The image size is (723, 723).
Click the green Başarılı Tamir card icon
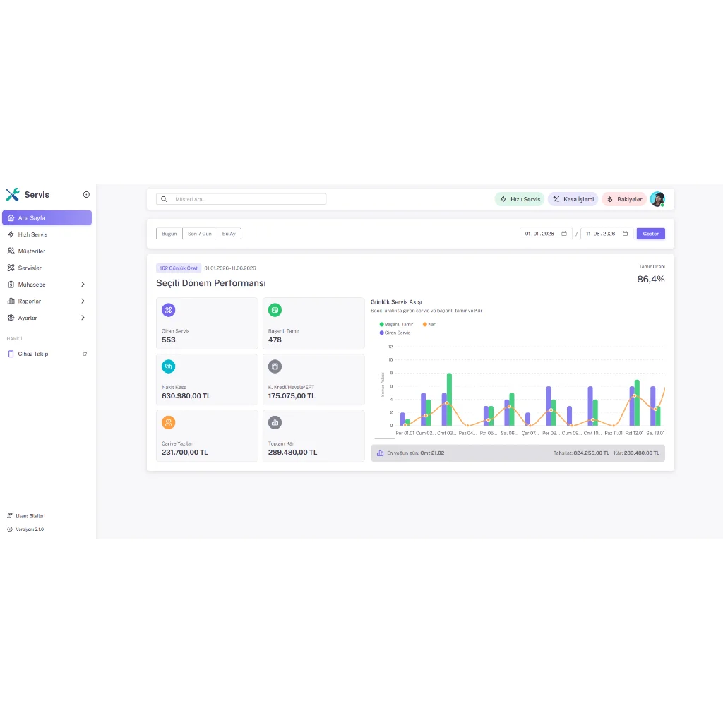(x=275, y=310)
